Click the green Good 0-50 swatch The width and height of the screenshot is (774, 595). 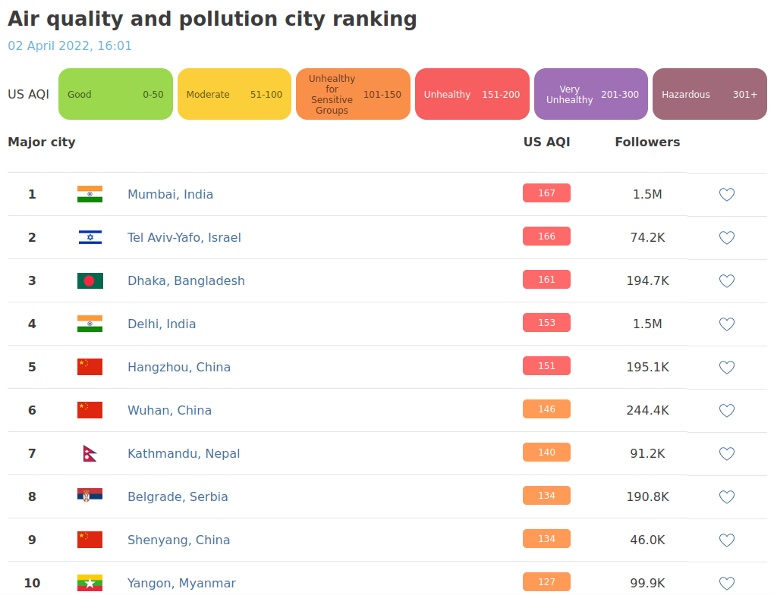click(x=115, y=95)
